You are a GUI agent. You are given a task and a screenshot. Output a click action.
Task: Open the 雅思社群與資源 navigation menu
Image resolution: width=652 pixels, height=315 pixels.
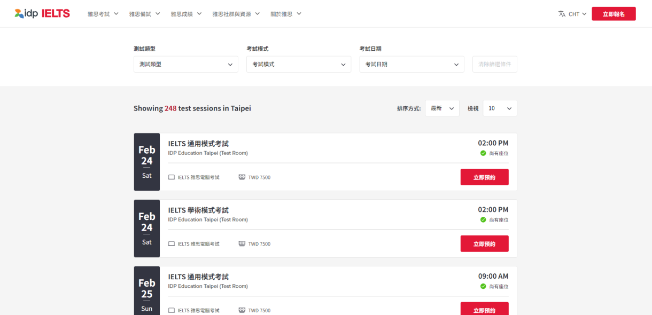pos(236,14)
